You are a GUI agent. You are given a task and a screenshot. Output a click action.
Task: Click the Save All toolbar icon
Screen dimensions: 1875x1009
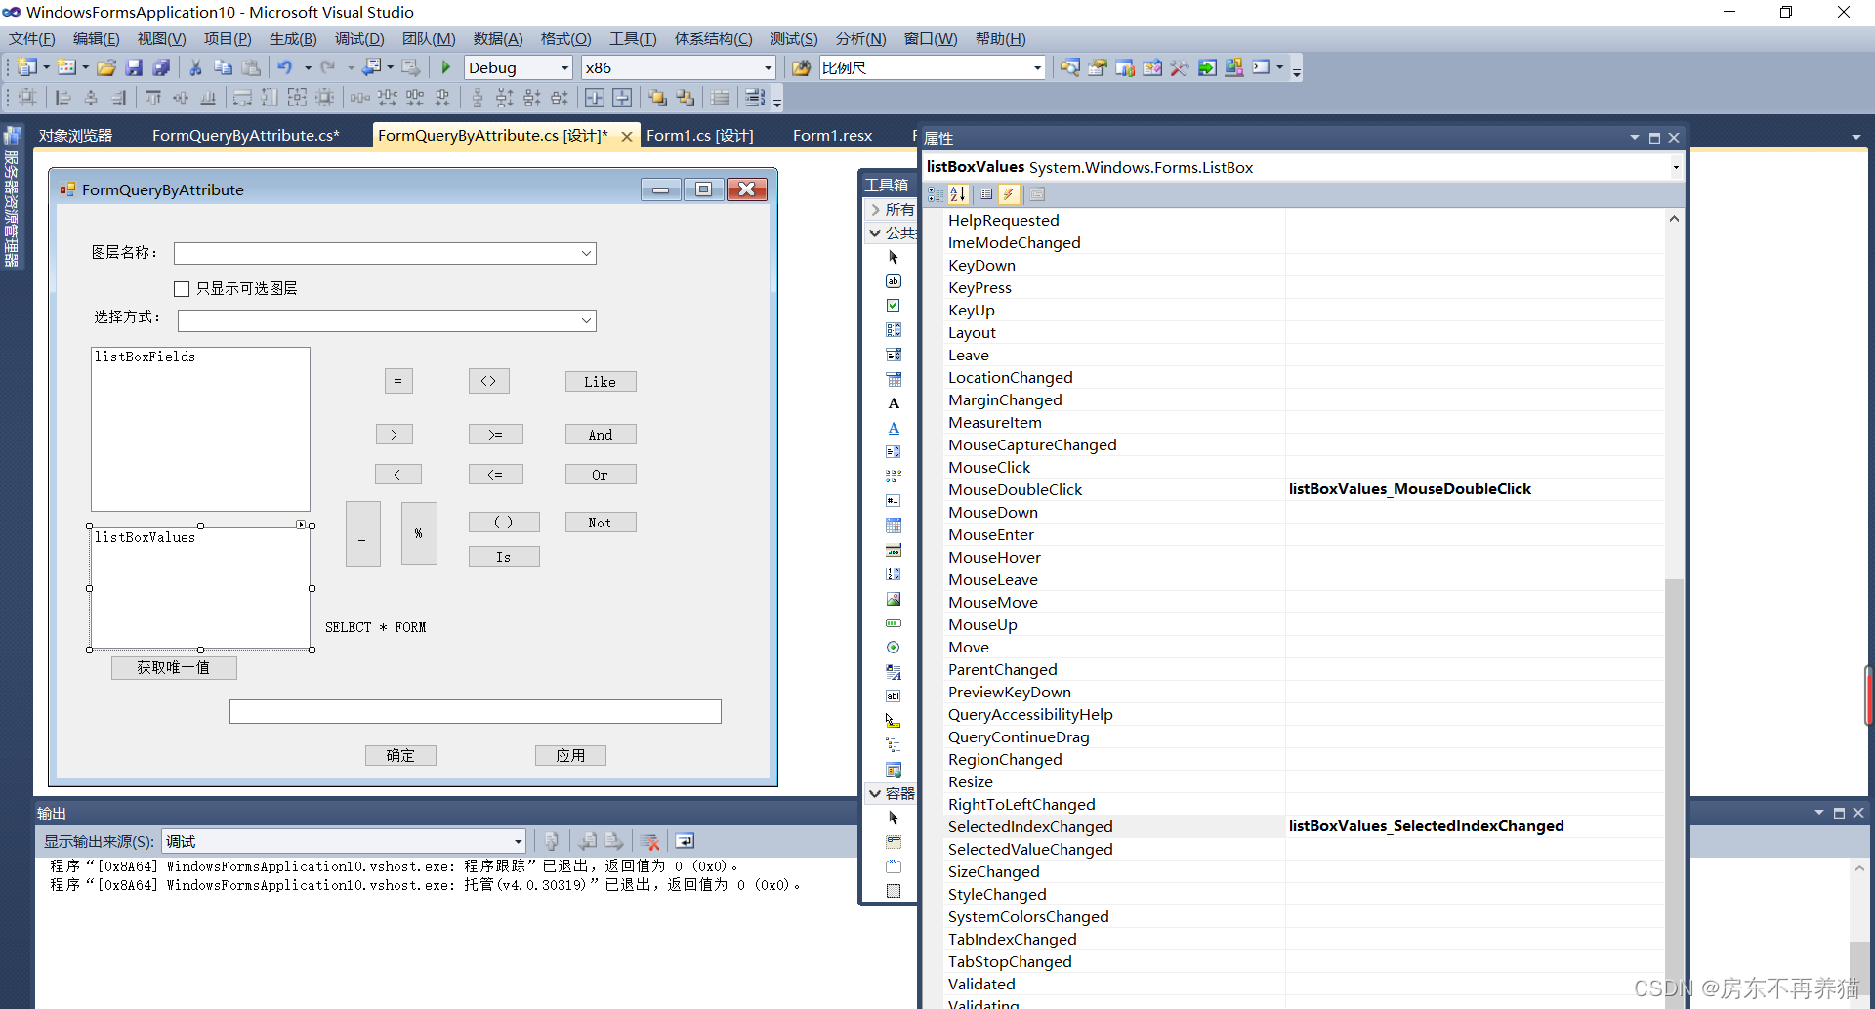click(x=161, y=67)
